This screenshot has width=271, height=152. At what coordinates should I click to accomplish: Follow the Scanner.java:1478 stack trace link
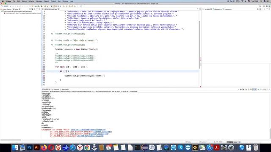point(99,134)
